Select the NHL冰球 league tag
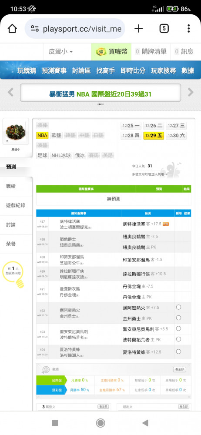Screen dimensions: 201x435 (61, 155)
